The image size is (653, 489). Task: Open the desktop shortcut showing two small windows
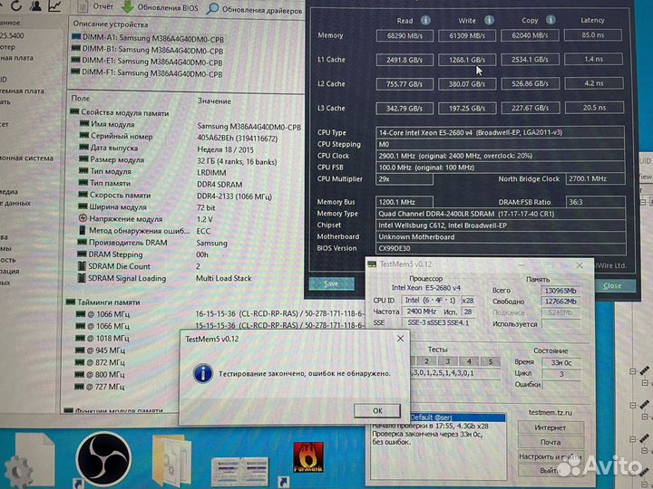239,471
